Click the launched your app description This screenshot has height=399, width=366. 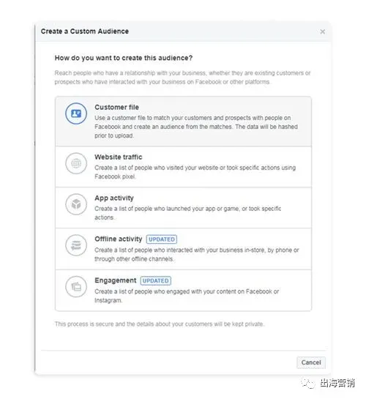pos(187,213)
